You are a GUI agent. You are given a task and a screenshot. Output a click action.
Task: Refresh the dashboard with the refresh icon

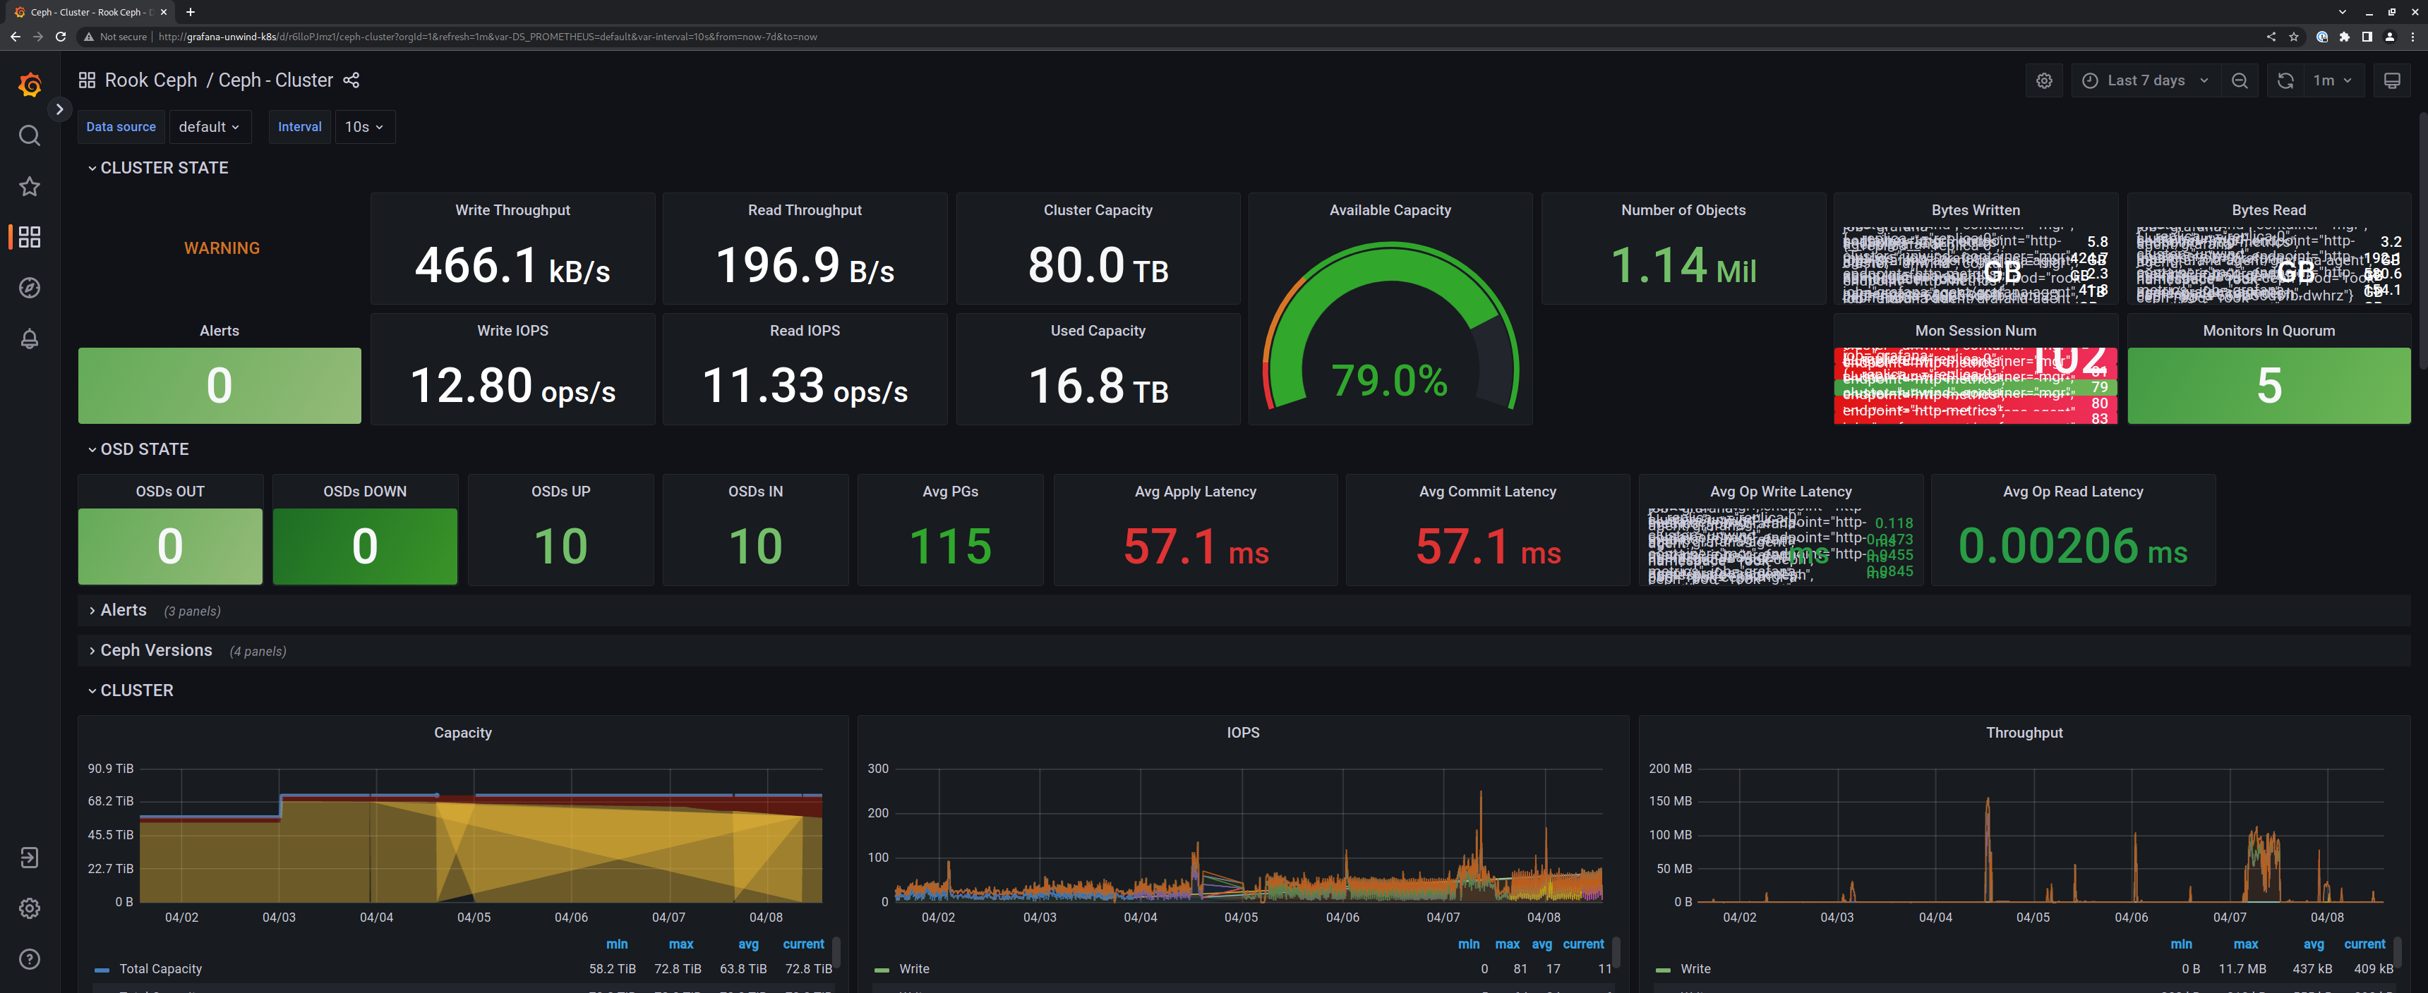(x=2285, y=80)
